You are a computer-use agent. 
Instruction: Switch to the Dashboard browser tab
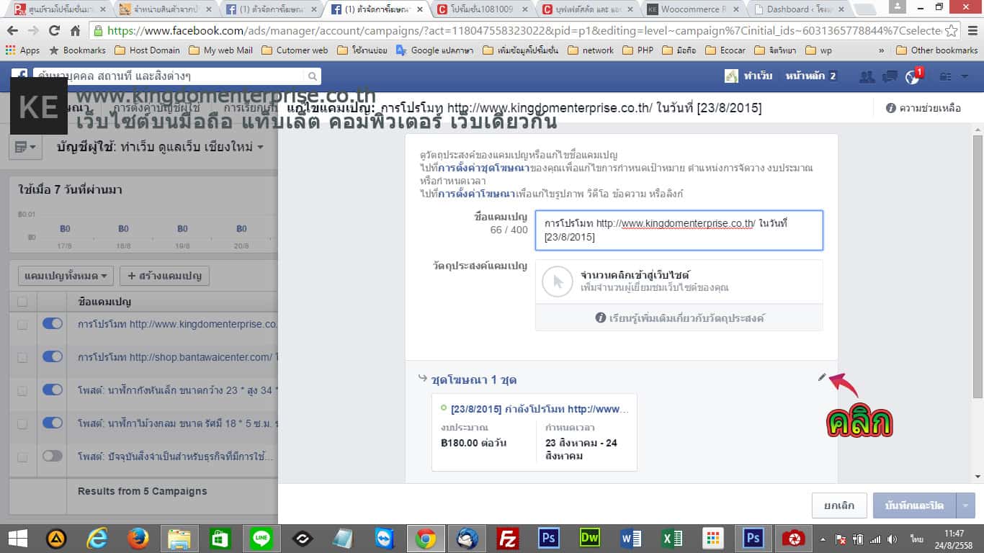click(800, 9)
